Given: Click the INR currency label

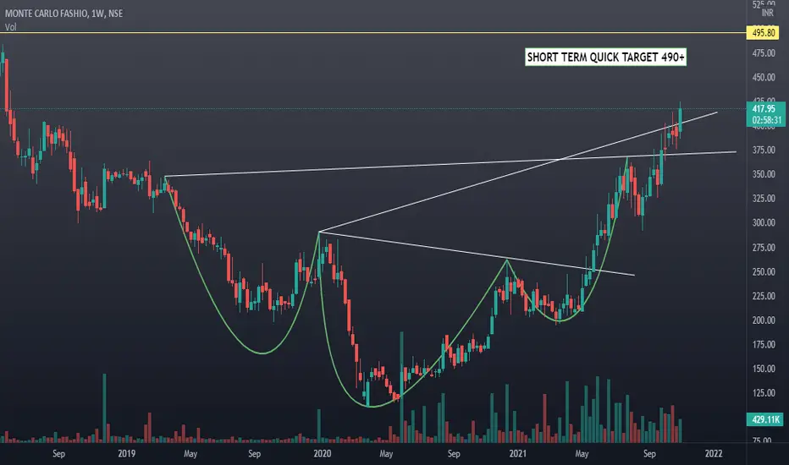Looking at the screenshot, I should (x=767, y=13).
